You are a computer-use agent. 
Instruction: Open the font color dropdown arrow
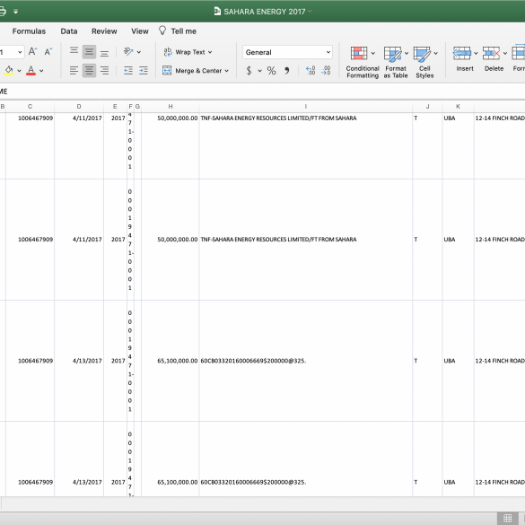[41, 71]
